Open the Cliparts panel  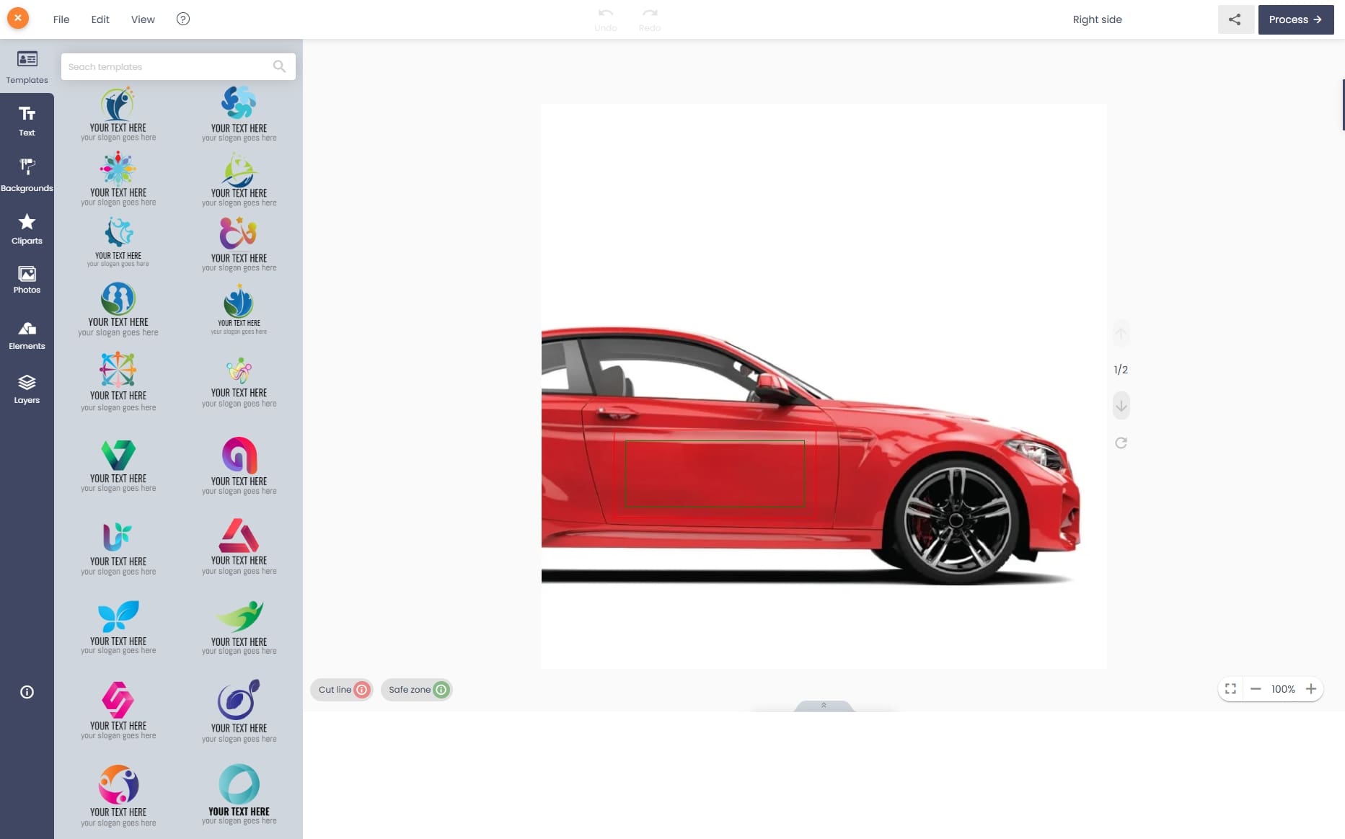tap(27, 229)
